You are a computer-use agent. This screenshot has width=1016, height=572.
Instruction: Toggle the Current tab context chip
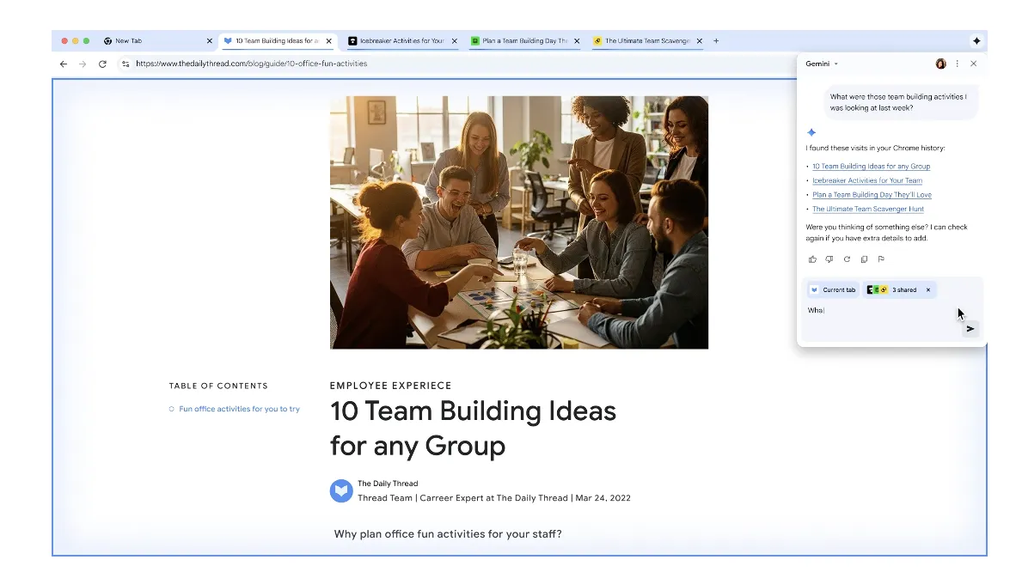click(x=833, y=290)
